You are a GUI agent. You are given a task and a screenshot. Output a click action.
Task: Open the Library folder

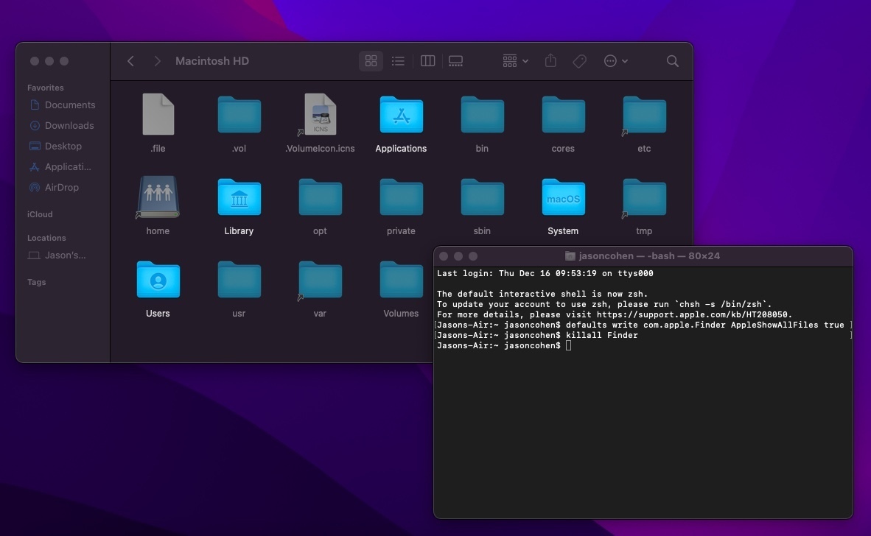point(238,197)
